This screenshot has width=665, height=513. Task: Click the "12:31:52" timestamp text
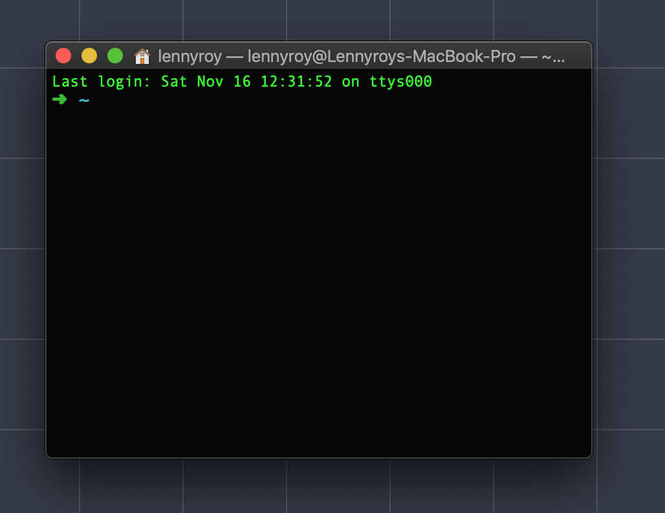coord(296,81)
